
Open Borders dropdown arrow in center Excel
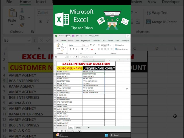click(x=84, y=49)
